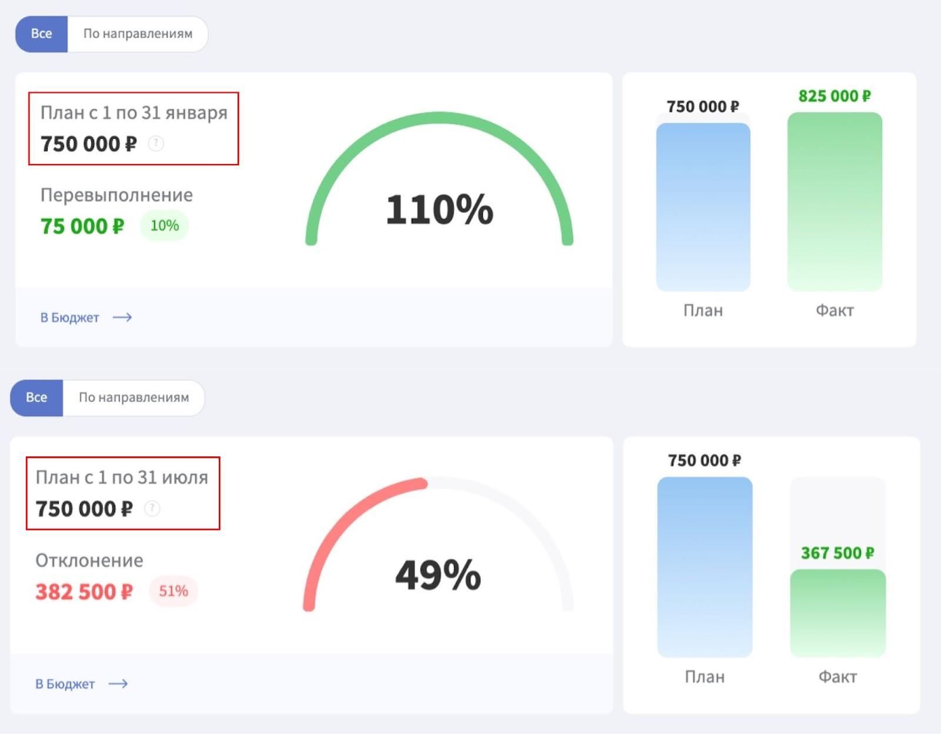The width and height of the screenshot is (941, 734).
Task: Click the help icon beside January plan amount
Action: 156,144
